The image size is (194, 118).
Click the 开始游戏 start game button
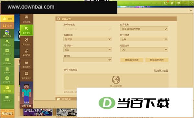(x=7, y=113)
